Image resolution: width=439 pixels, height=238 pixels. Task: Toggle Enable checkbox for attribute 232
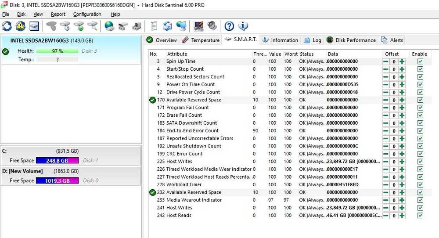click(x=420, y=192)
